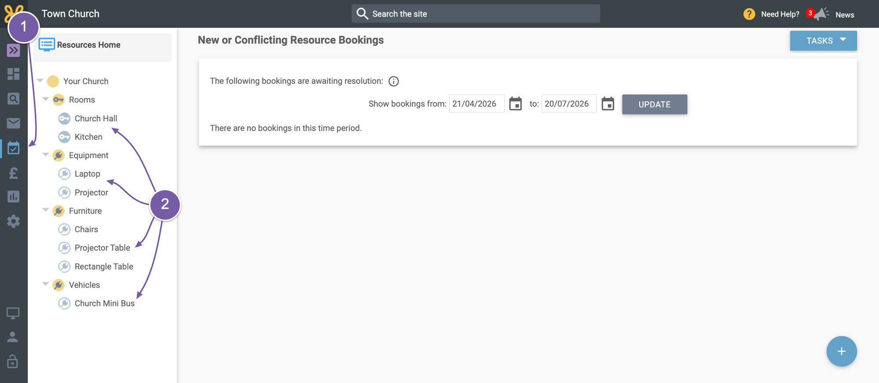Click the Need Help? link

coord(780,14)
